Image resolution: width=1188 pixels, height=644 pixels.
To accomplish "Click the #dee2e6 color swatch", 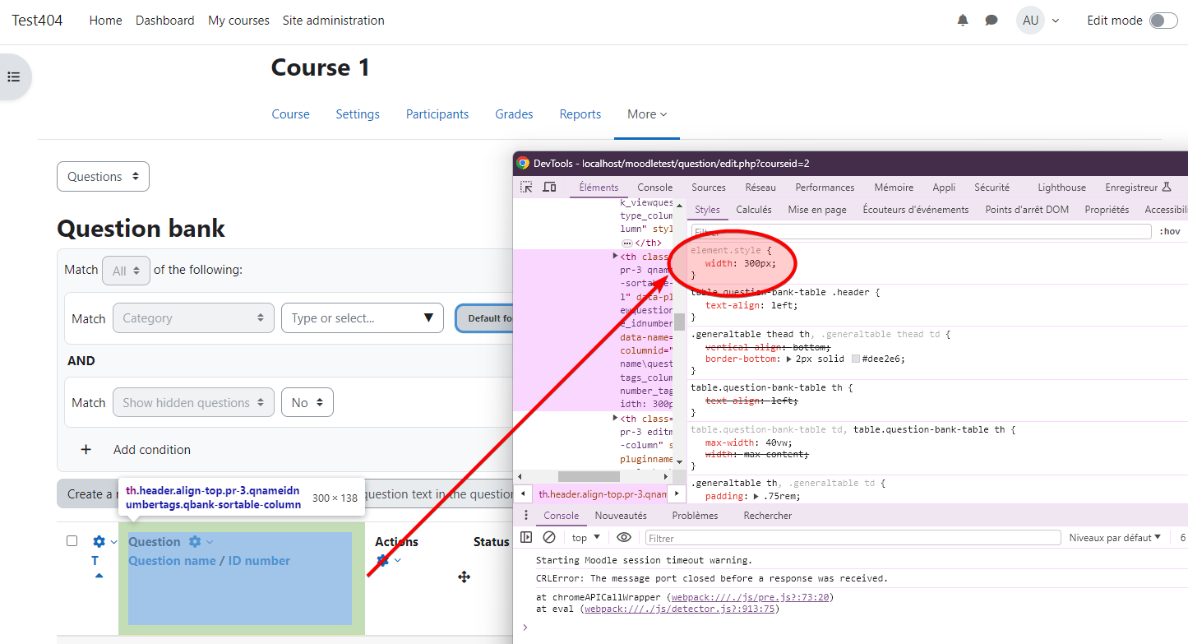I will point(856,359).
